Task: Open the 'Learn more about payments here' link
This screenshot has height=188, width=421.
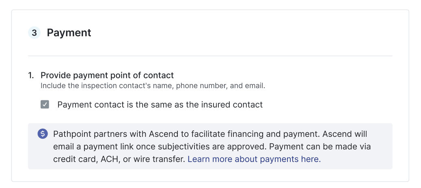Action: tap(254, 159)
